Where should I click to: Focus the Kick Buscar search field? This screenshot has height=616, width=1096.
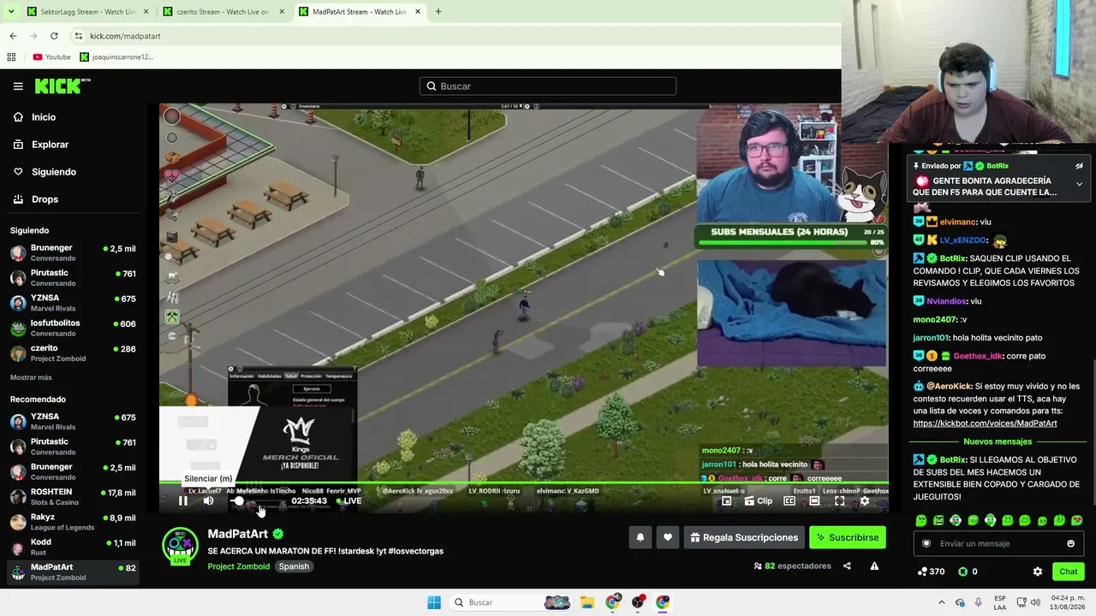pos(548,86)
